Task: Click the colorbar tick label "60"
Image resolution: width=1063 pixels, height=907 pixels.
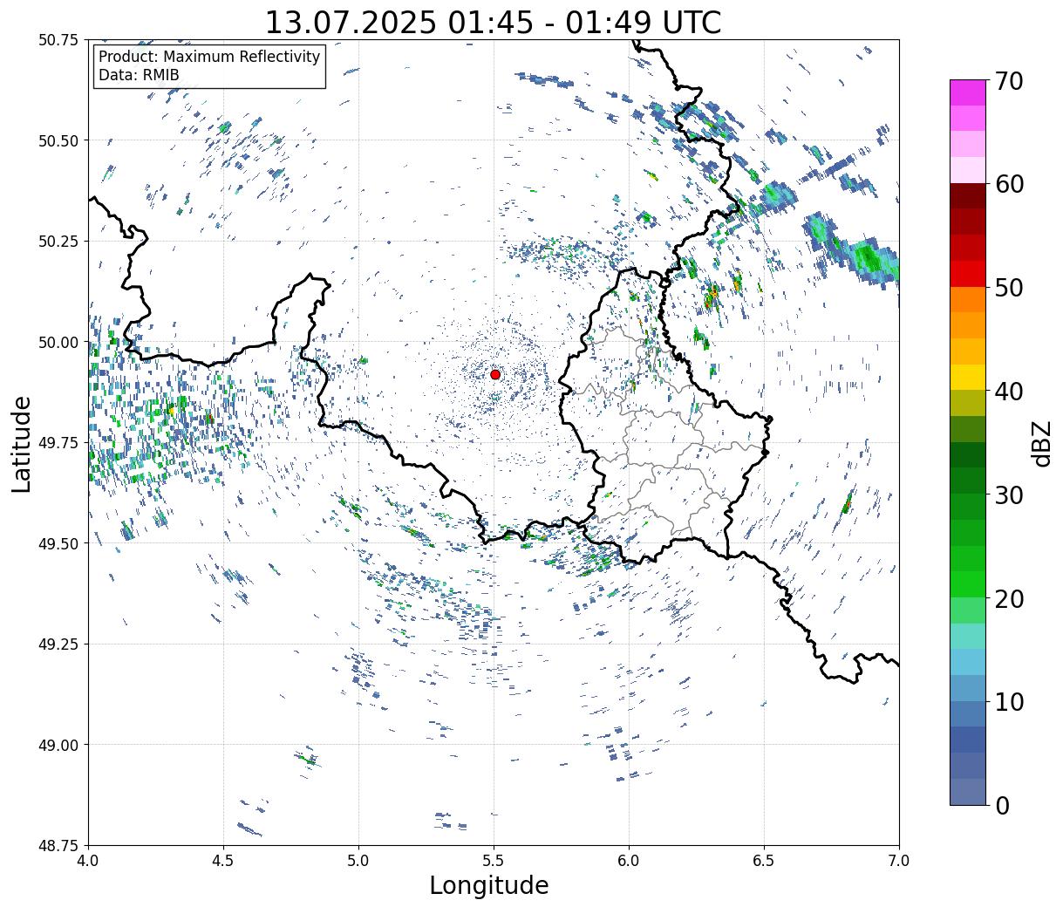Action: [1009, 184]
